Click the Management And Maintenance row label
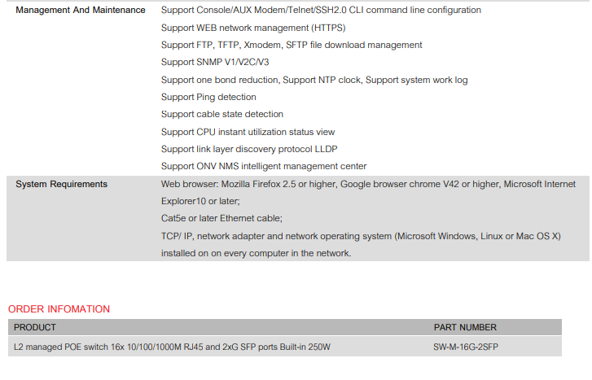Screen dimensions: 592x380 tap(81, 11)
